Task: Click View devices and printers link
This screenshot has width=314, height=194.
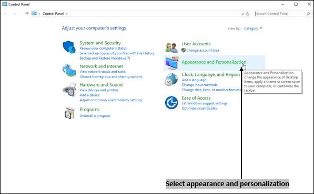Action: (x=99, y=90)
